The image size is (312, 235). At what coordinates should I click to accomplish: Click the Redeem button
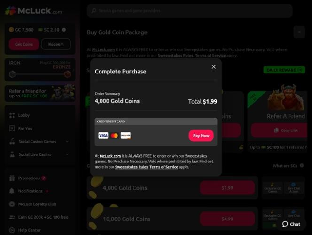[56, 44]
